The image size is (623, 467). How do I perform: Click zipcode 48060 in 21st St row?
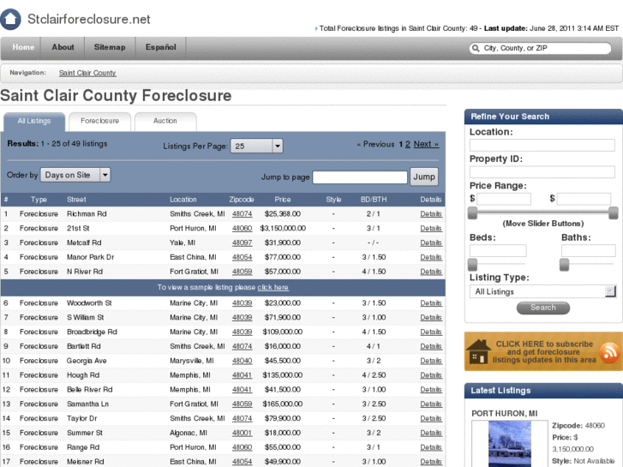tap(243, 228)
